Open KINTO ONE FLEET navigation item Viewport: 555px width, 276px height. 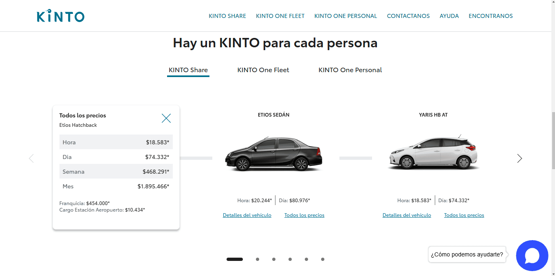click(280, 16)
